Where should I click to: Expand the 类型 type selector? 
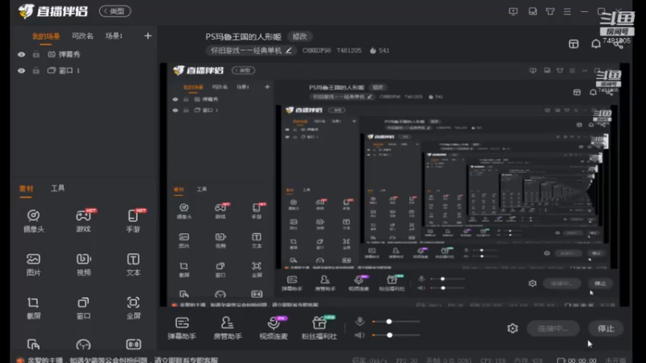pos(115,11)
